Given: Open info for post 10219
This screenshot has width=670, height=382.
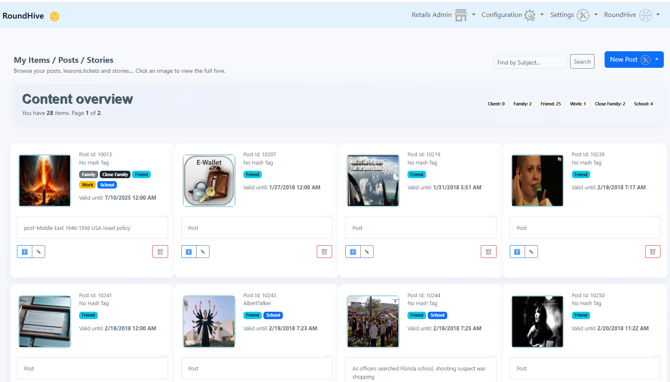Looking at the screenshot, I should [x=353, y=252].
